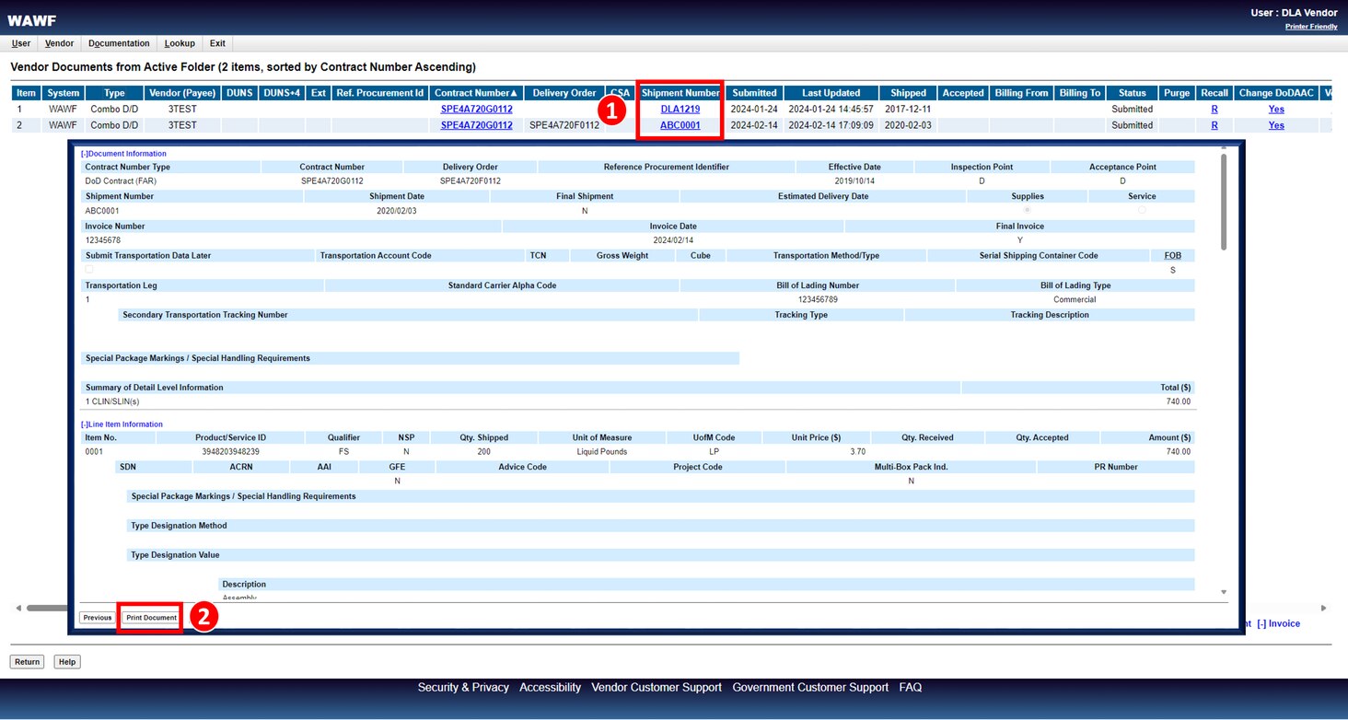Open contract number link in item 1 row
This screenshot has width=1348, height=720.
coord(477,109)
